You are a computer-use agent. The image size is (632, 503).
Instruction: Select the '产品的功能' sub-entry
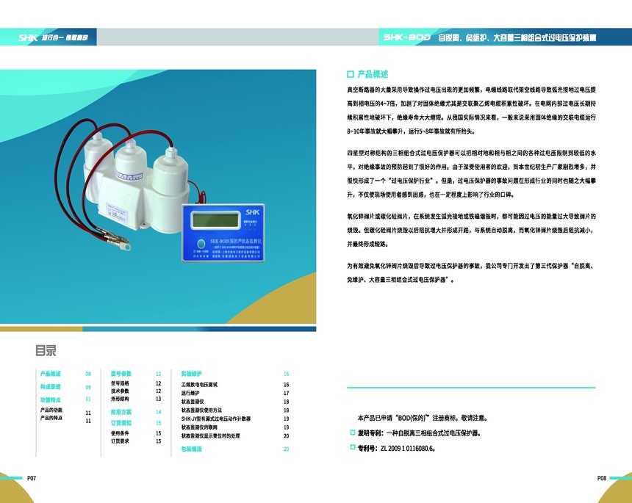pyautogui.click(x=51, y=410)
